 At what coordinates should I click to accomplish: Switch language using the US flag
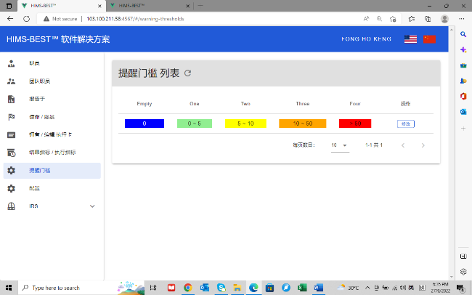coord(411,39)
